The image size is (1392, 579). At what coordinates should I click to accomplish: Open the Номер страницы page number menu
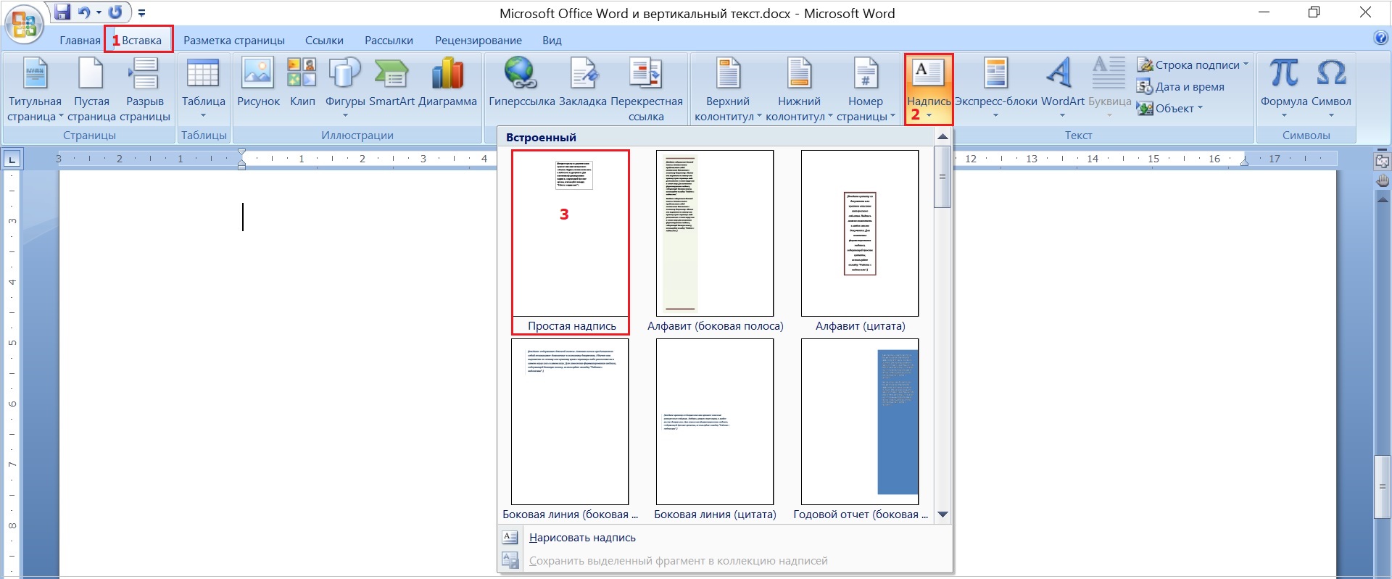tap(866, 90)
